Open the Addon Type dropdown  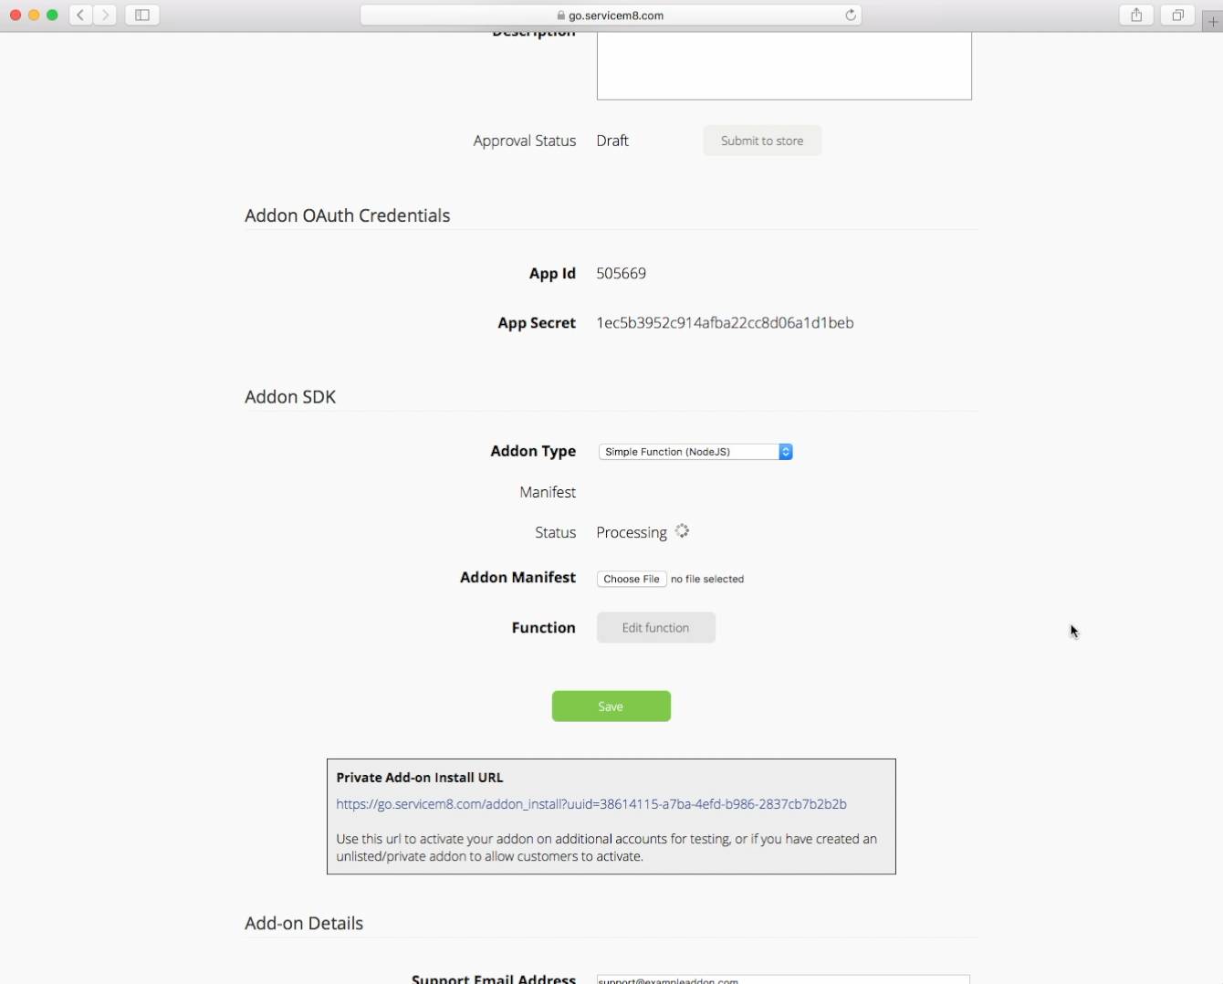(695, 452)
